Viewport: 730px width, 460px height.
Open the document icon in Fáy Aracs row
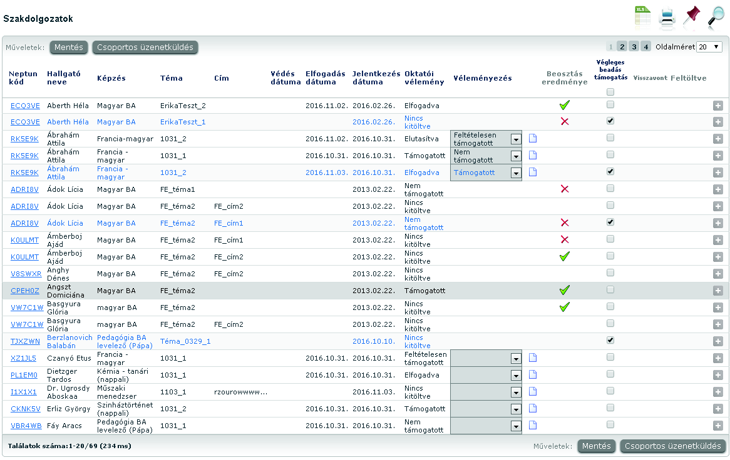pyautogui.click(x=533, y=425)
